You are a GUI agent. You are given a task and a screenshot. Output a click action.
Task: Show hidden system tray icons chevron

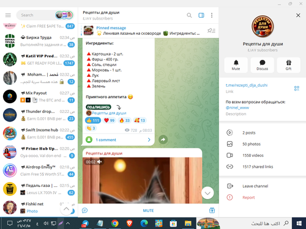(x=68, y=224)
